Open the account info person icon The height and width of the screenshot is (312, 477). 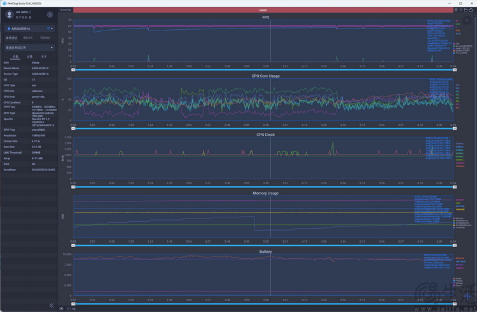[30, 17]
